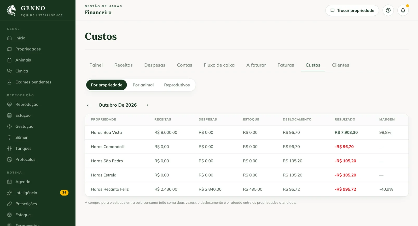Click the Trocar propriedade button
The width and height of the screenshot is (418, 226).
pyautogui.click(x=352, y=10)
